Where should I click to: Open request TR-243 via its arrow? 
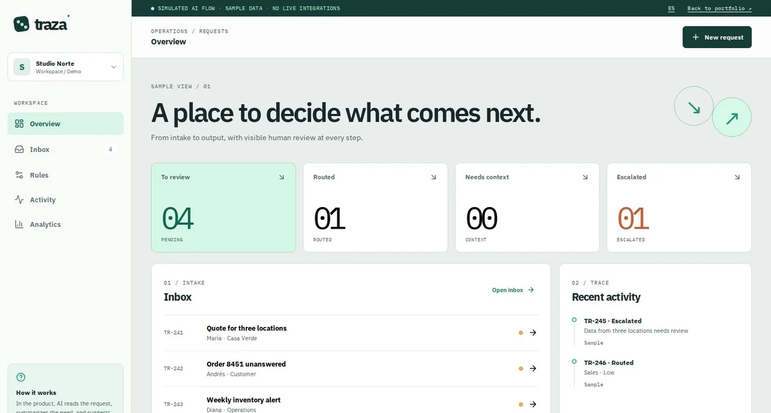(533, 405)
